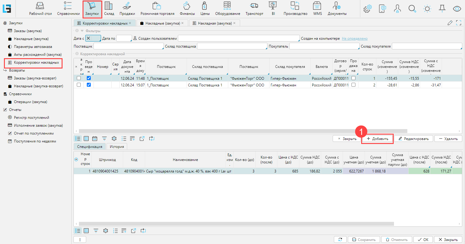
Task: Collapse the Фильтры section
Action: [x=77, y=31]
